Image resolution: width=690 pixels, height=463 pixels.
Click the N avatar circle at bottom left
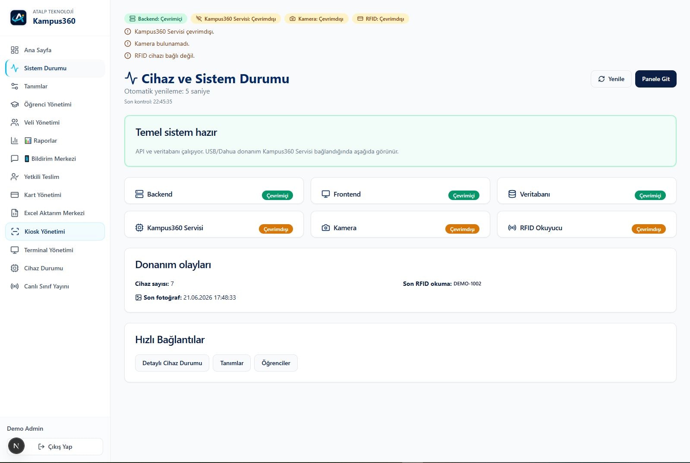[x=16, y=446]
